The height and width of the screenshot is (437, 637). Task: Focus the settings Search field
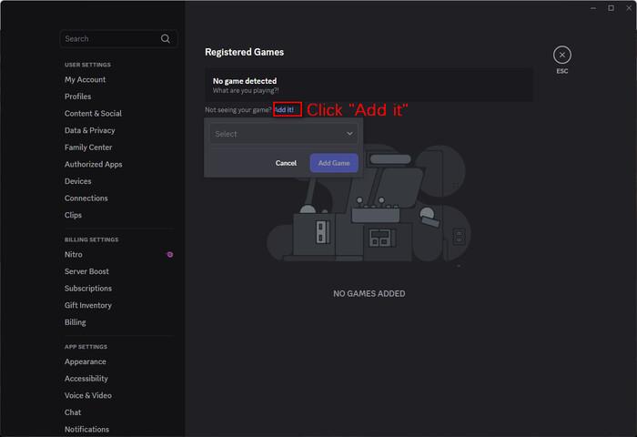118,38
